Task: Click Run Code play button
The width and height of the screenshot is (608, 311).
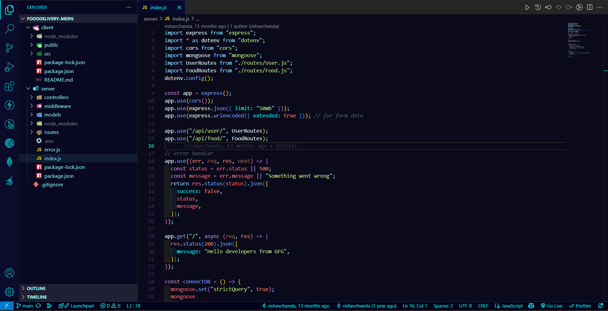Action: pyautogui.click(x=527, y=7)
